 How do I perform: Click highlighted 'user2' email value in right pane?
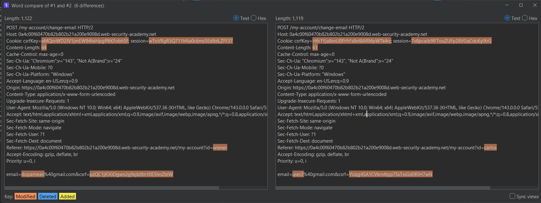pyautogui.click(x=298, y=174)
